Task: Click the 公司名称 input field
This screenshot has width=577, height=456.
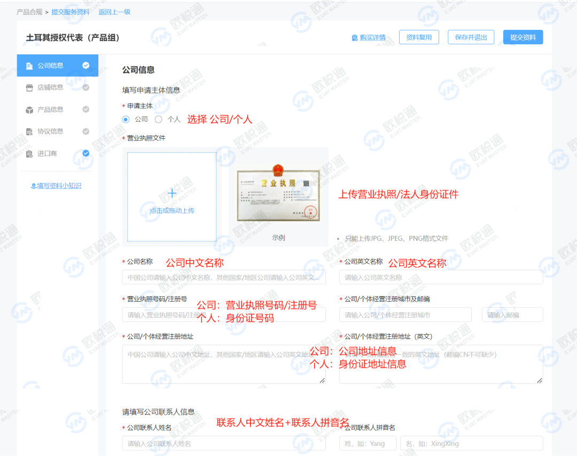Action: (224, 277)
